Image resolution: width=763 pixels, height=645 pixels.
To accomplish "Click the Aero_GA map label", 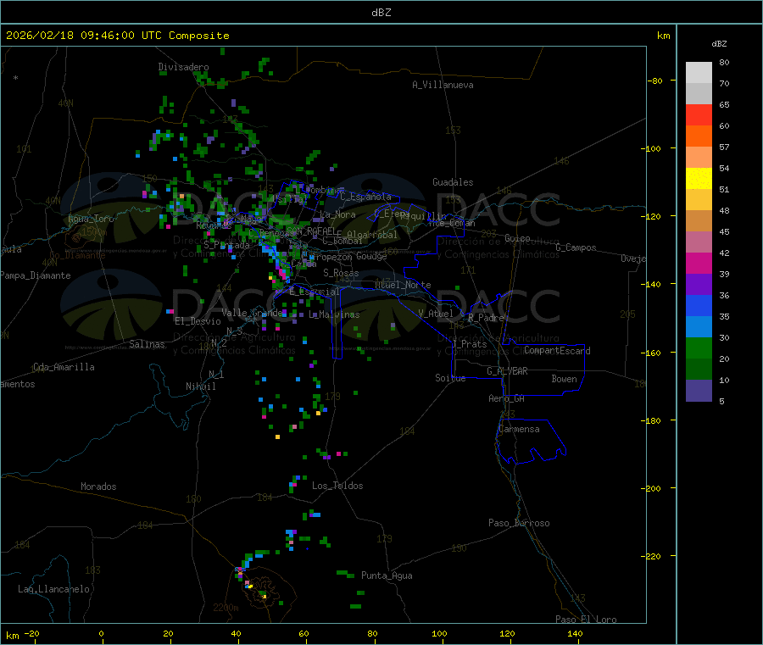I will point(507,398).
